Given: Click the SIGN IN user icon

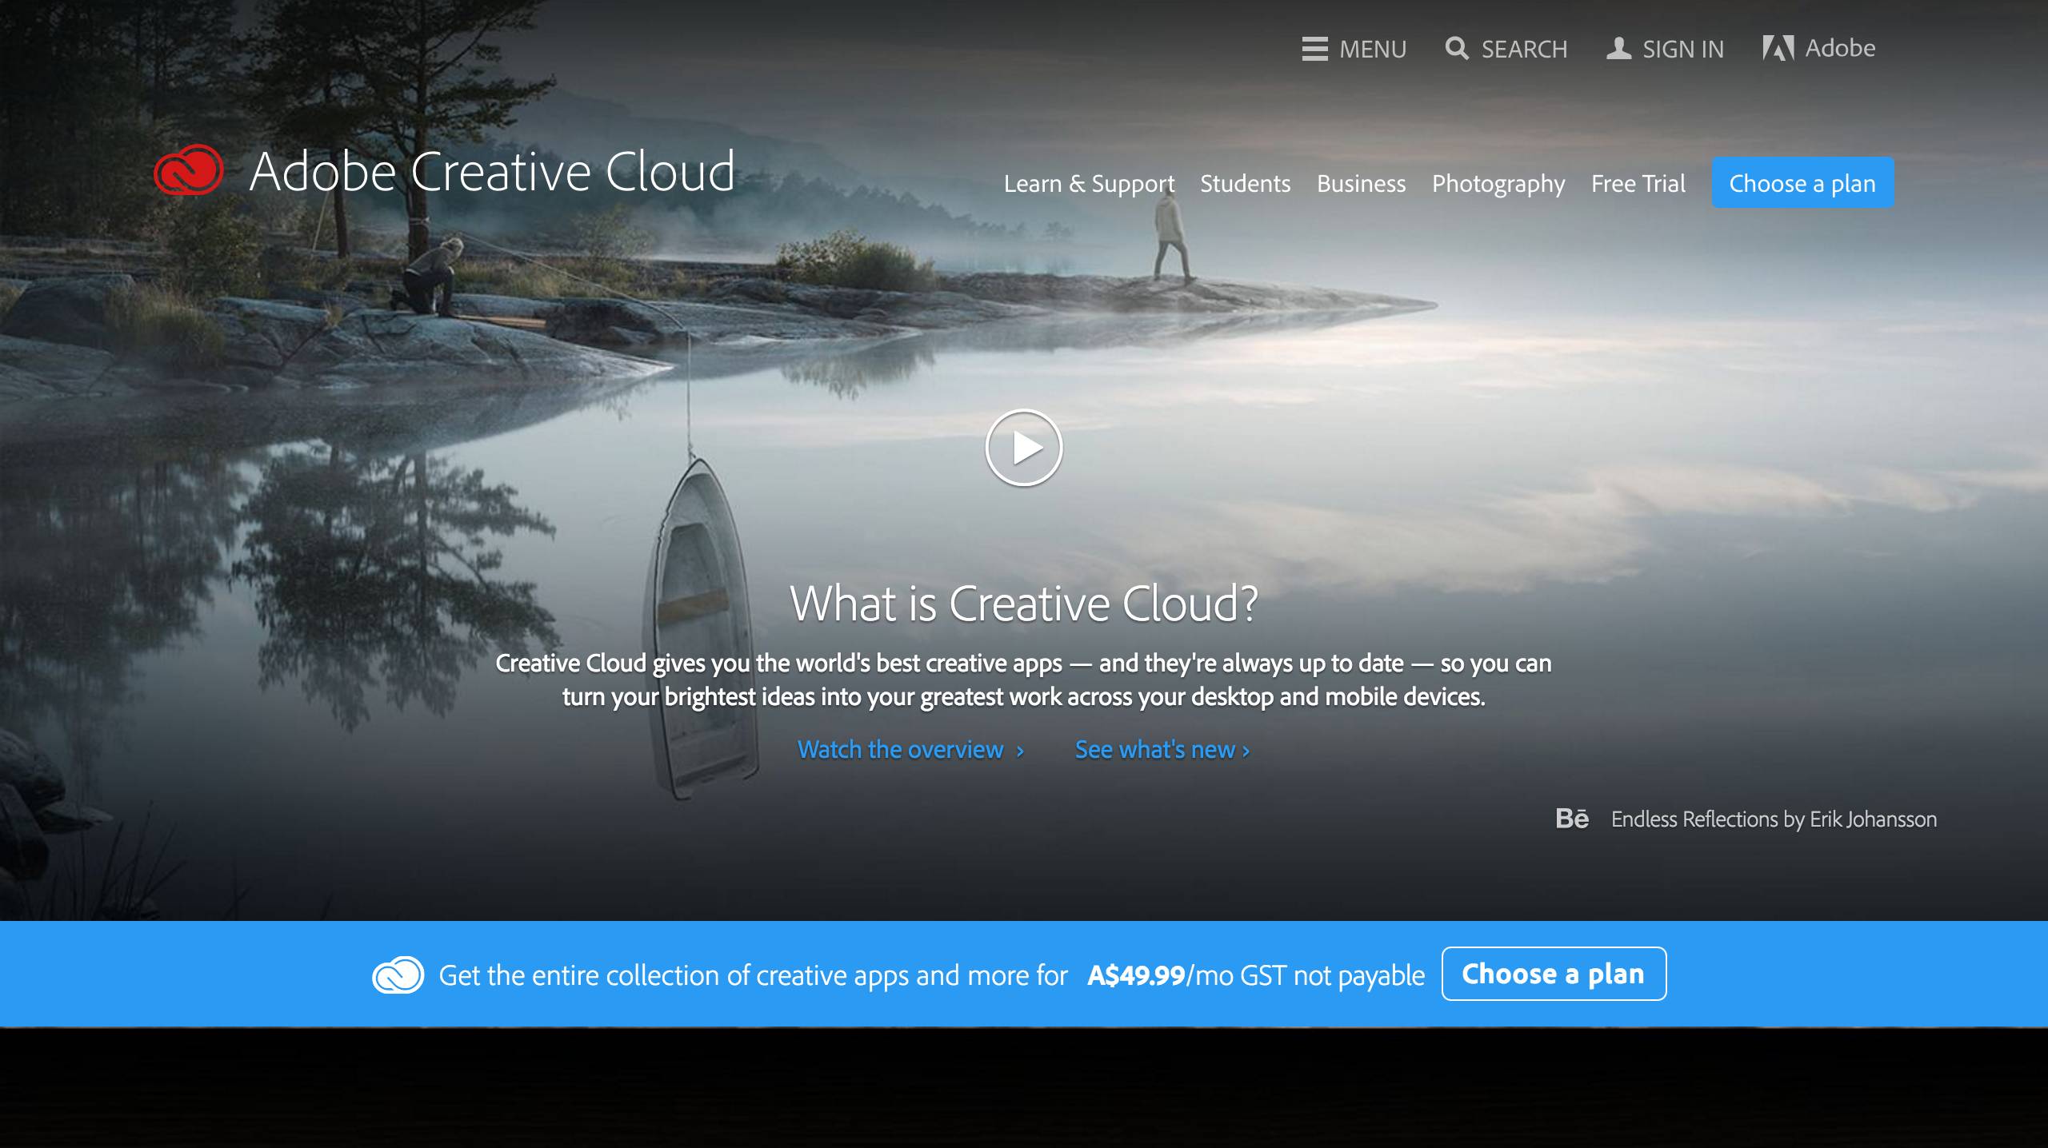Looking at the screenshot, I should click(1618, 49).
